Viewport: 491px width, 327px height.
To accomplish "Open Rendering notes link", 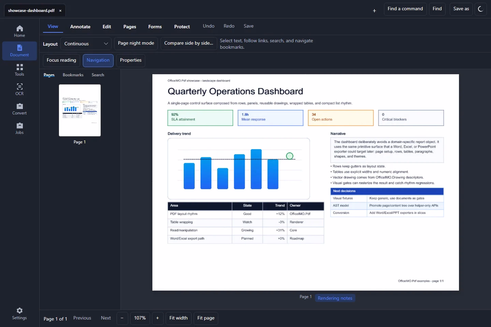I will 335,298.
